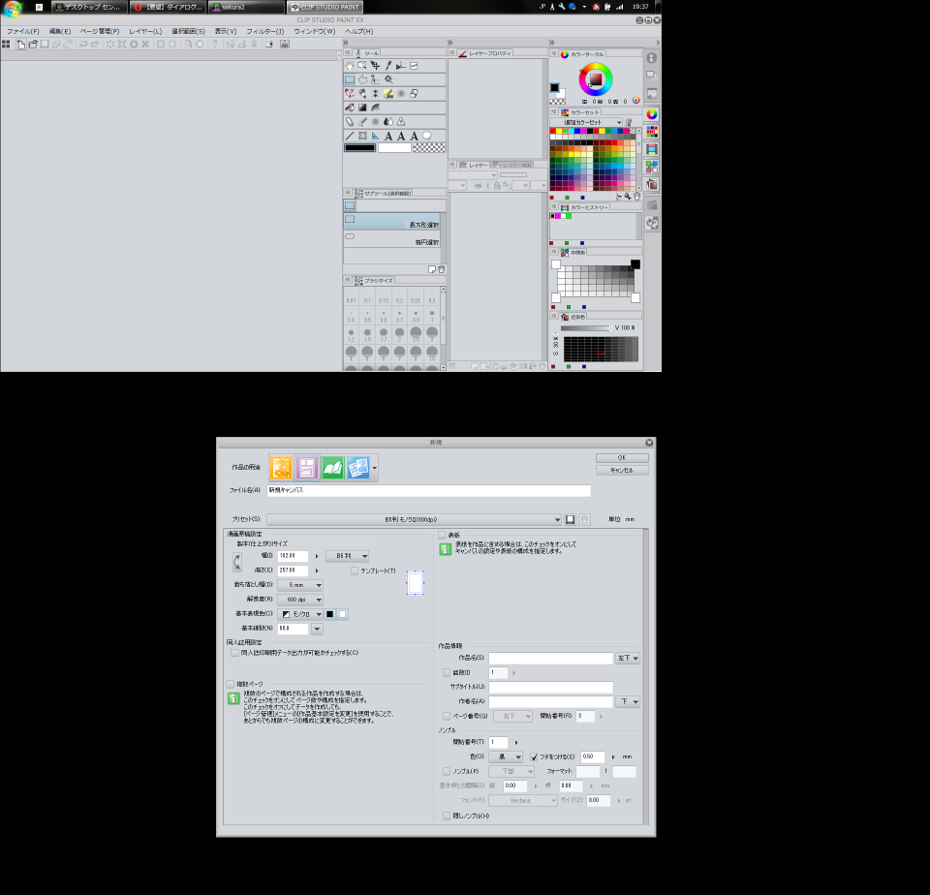The height and width of the screenshot is (895, 930).
Task: Open the basic line count dropdown arrow
Action: [318, 629]
